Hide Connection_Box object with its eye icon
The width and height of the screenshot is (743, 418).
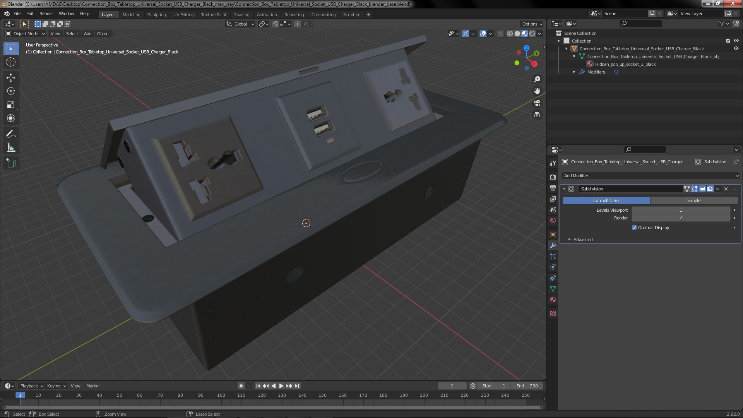[x=736, y=48]
